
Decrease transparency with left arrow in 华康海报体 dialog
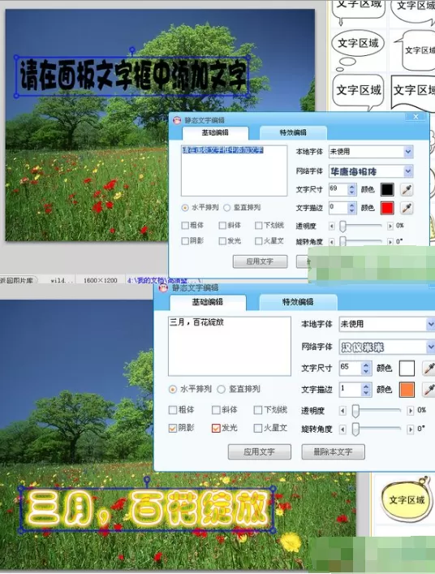coord(332,226)
